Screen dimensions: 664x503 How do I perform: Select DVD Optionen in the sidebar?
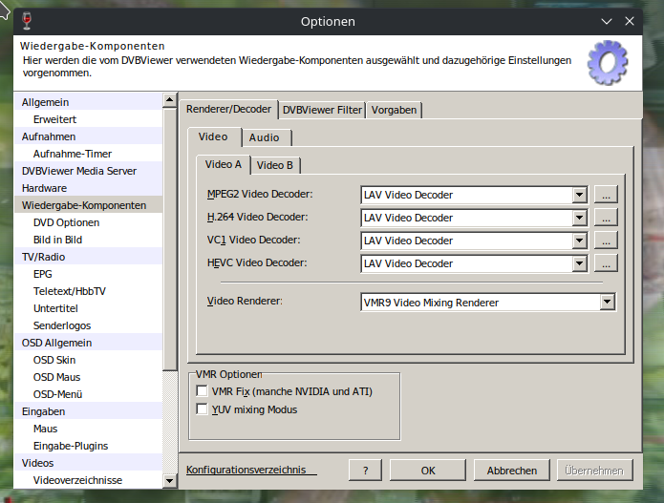[x=66, y=222]
